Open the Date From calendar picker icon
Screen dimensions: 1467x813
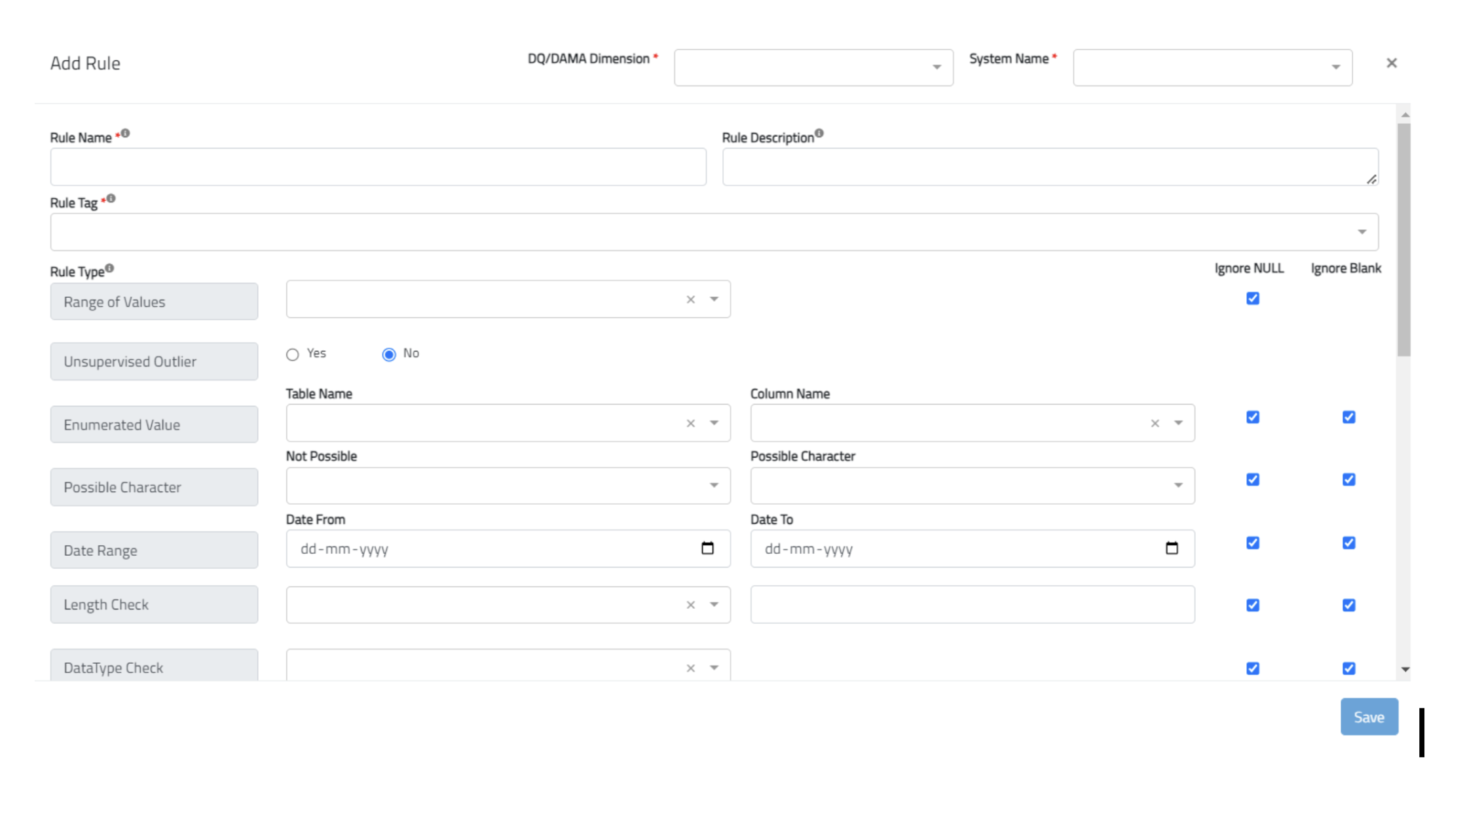[x=707, y=549]
